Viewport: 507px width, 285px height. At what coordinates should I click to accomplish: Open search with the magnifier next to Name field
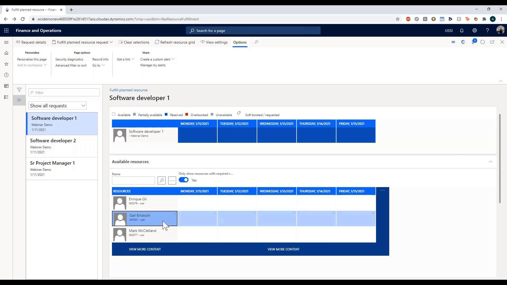click(x=161, y=180)
